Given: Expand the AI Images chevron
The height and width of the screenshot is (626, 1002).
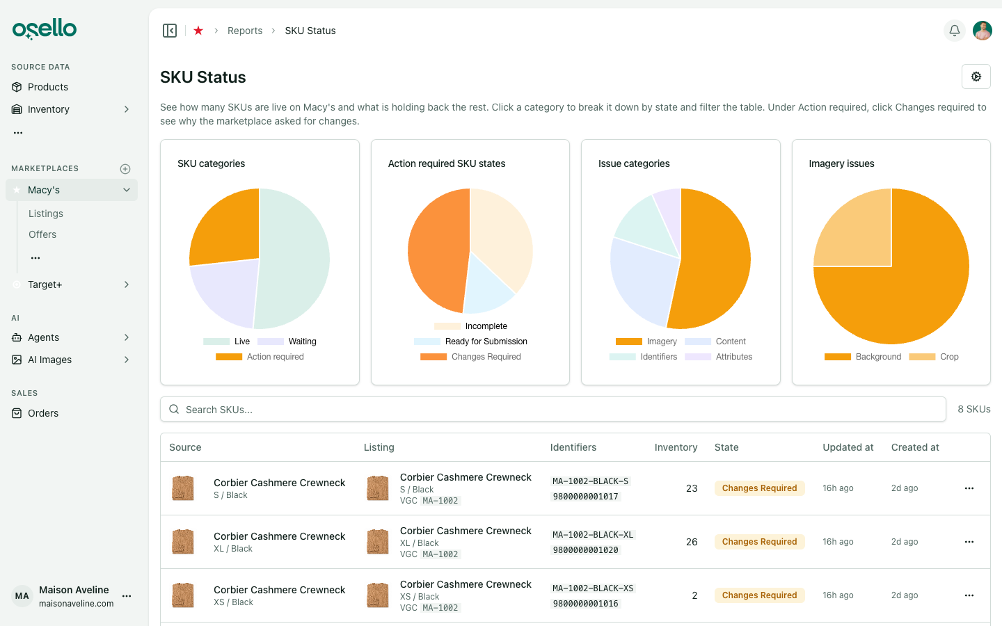Looking at the screenshot, I should (x=127, y=360).
